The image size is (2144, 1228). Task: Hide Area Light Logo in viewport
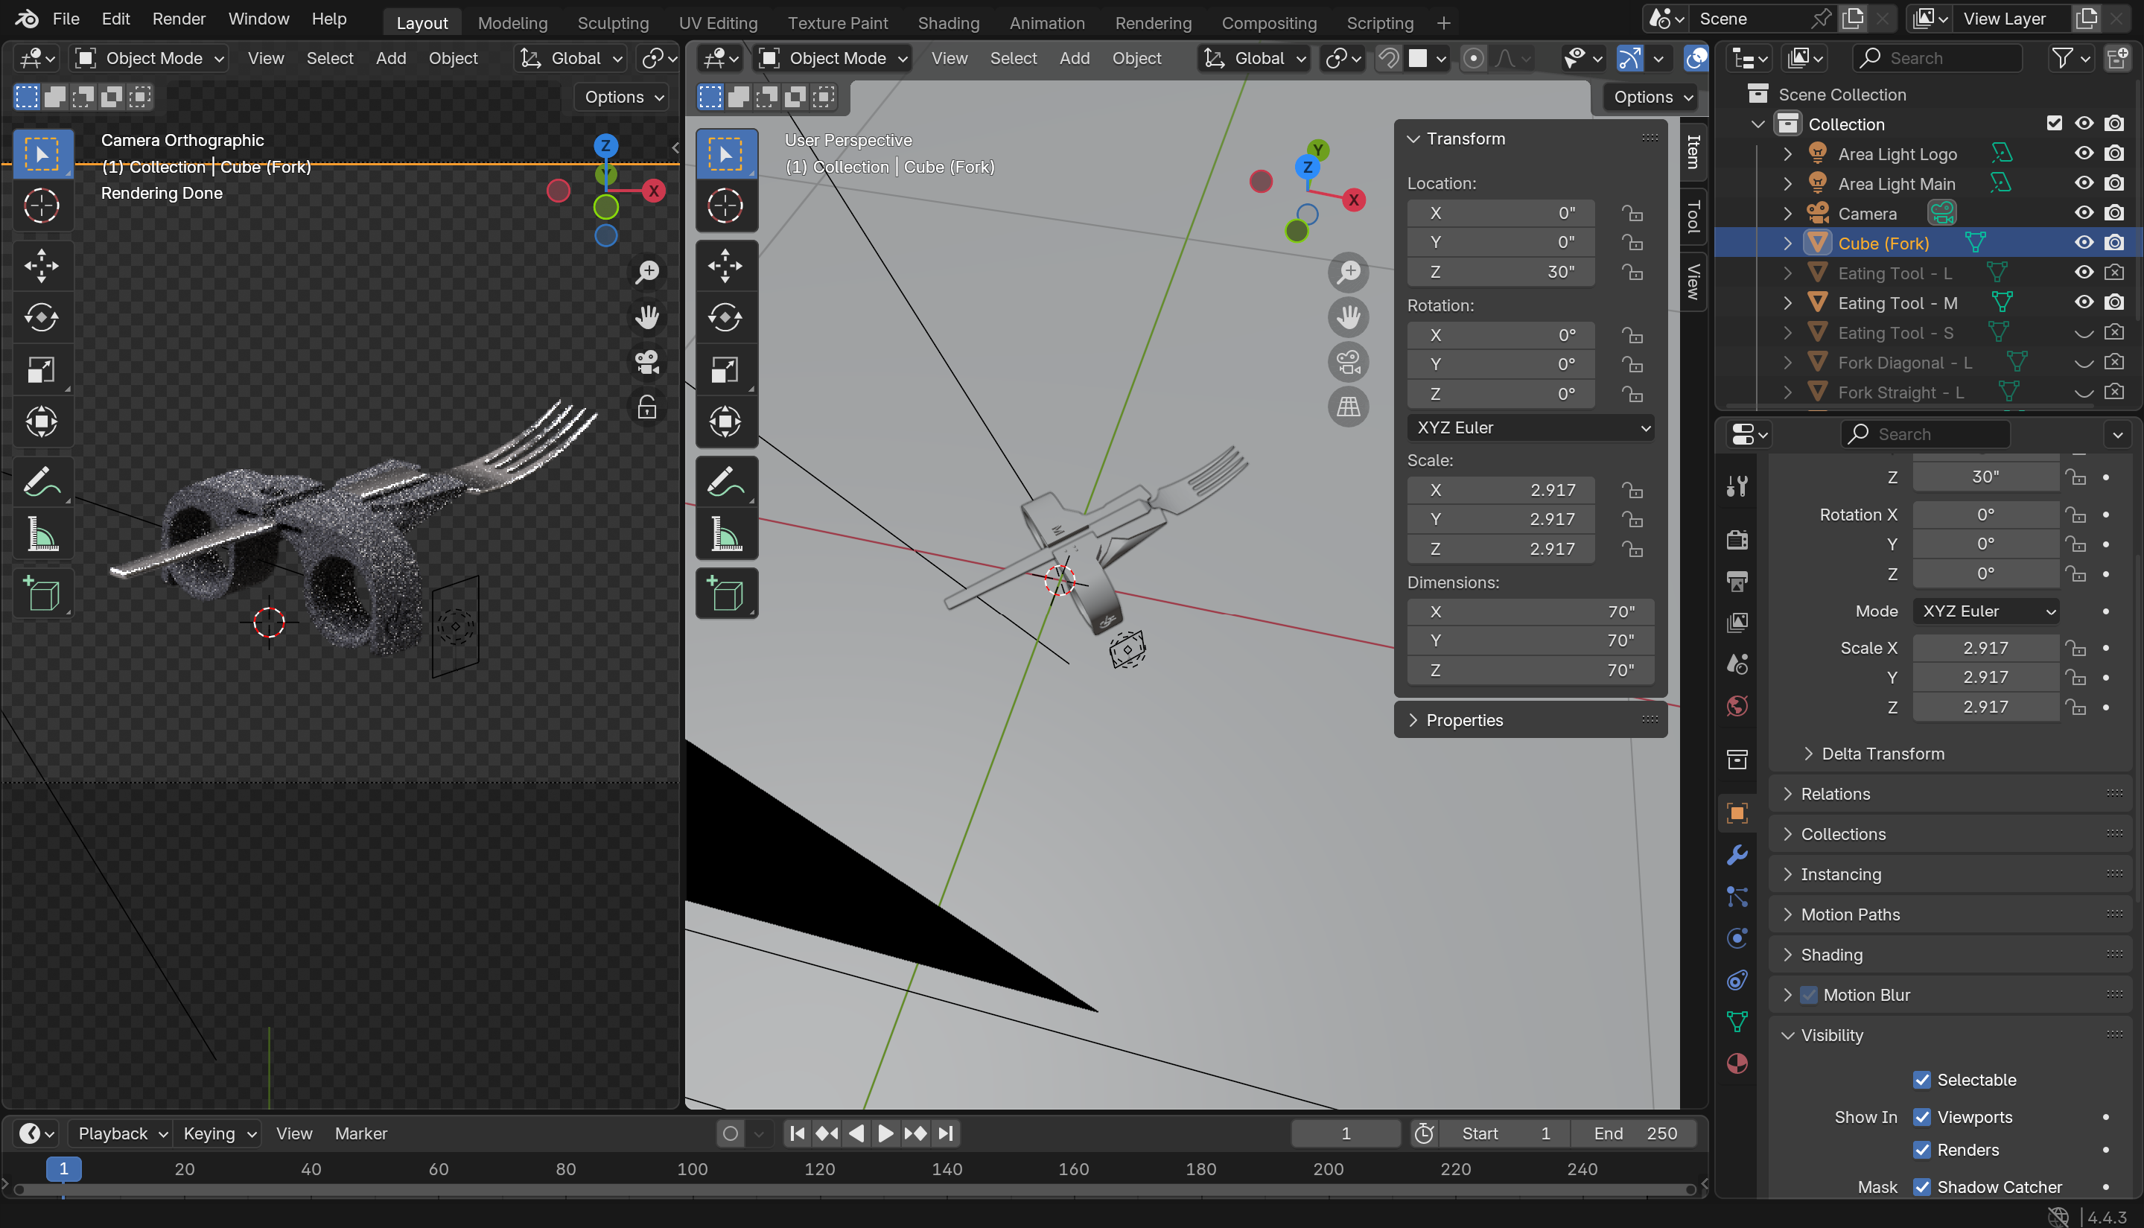(x=2083, y=153)
